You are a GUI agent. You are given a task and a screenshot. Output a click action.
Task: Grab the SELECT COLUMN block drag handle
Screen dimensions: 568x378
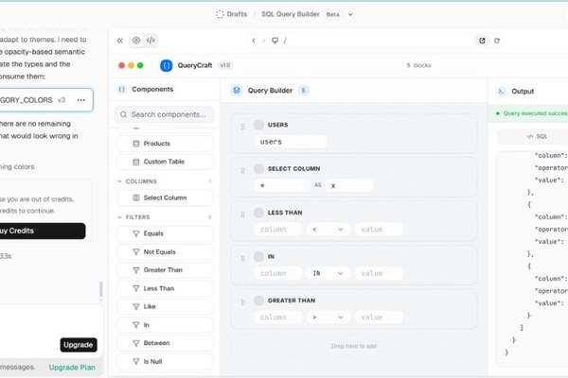coord(242,170)
